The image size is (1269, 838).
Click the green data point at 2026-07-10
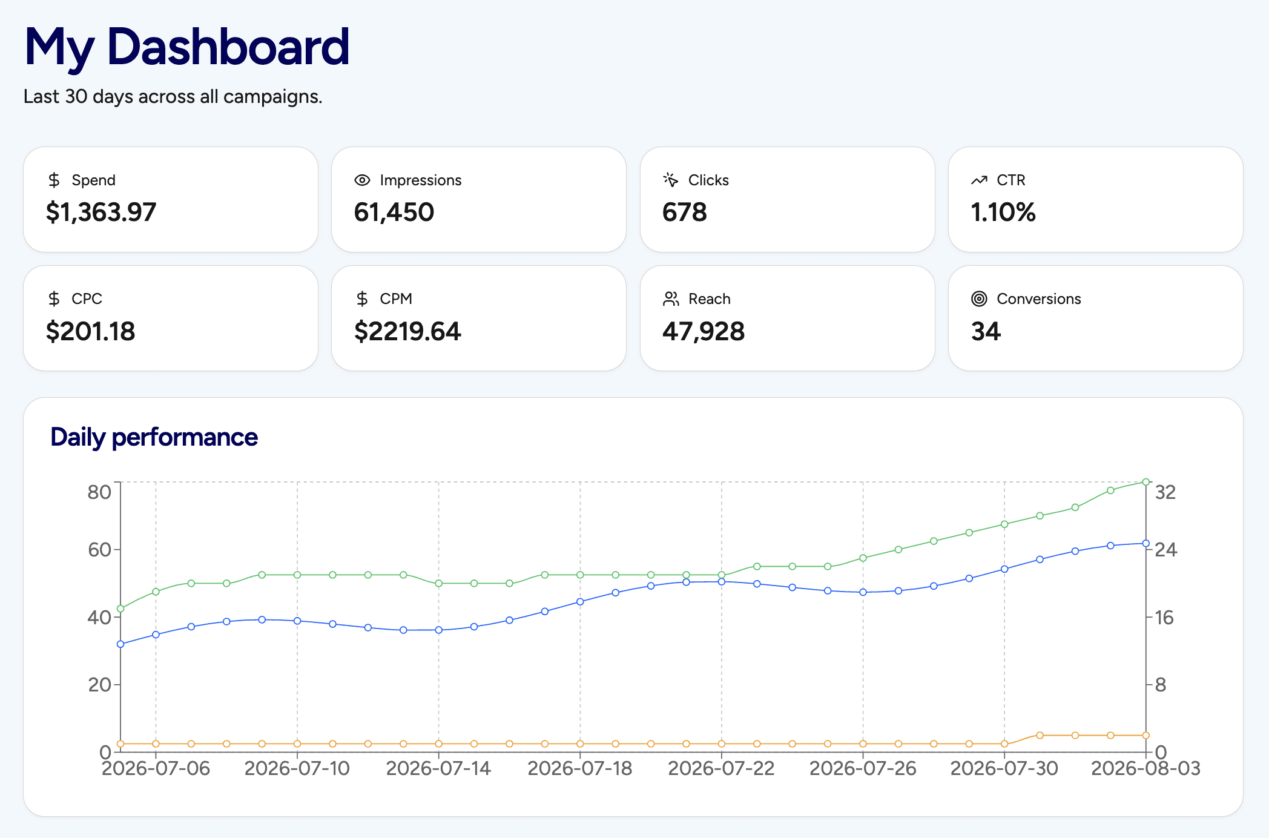tap(297, 575)
